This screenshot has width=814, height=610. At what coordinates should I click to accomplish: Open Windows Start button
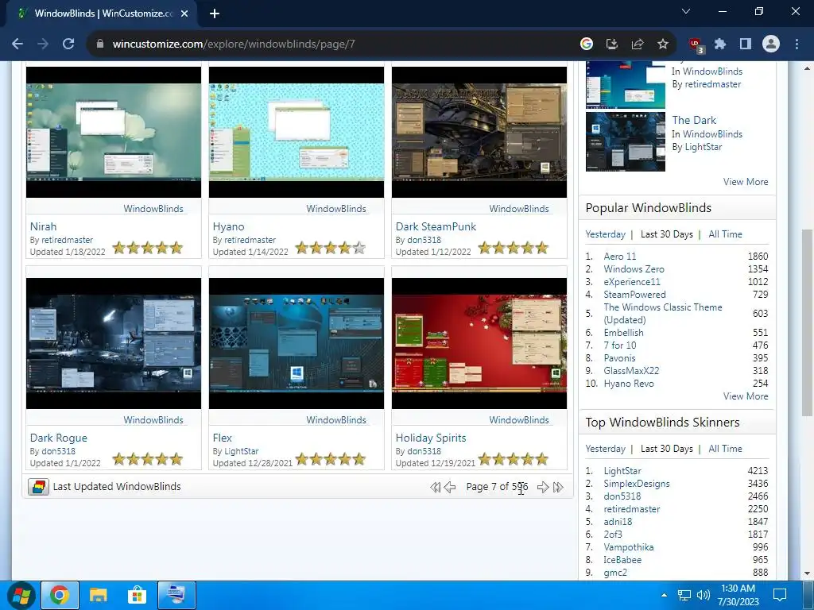coord(21,595)
